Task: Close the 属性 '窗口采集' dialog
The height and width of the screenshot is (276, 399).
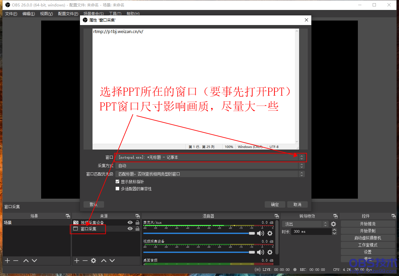Action: coord(306,20)
